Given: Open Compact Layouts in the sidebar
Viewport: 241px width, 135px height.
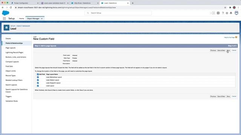Looking at the screenshot, I should click(12, 61).
